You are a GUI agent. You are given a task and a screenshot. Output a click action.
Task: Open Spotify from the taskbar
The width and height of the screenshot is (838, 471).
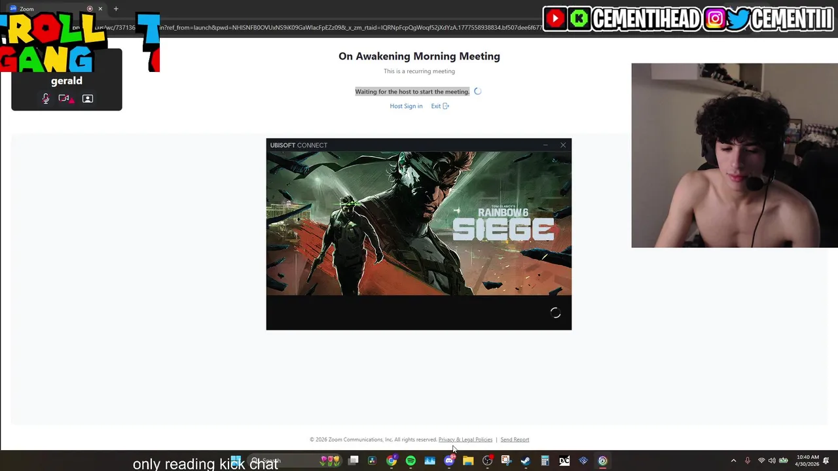[x=410, y=461]
